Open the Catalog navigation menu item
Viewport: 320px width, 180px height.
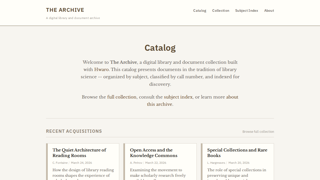coord(199,10)
